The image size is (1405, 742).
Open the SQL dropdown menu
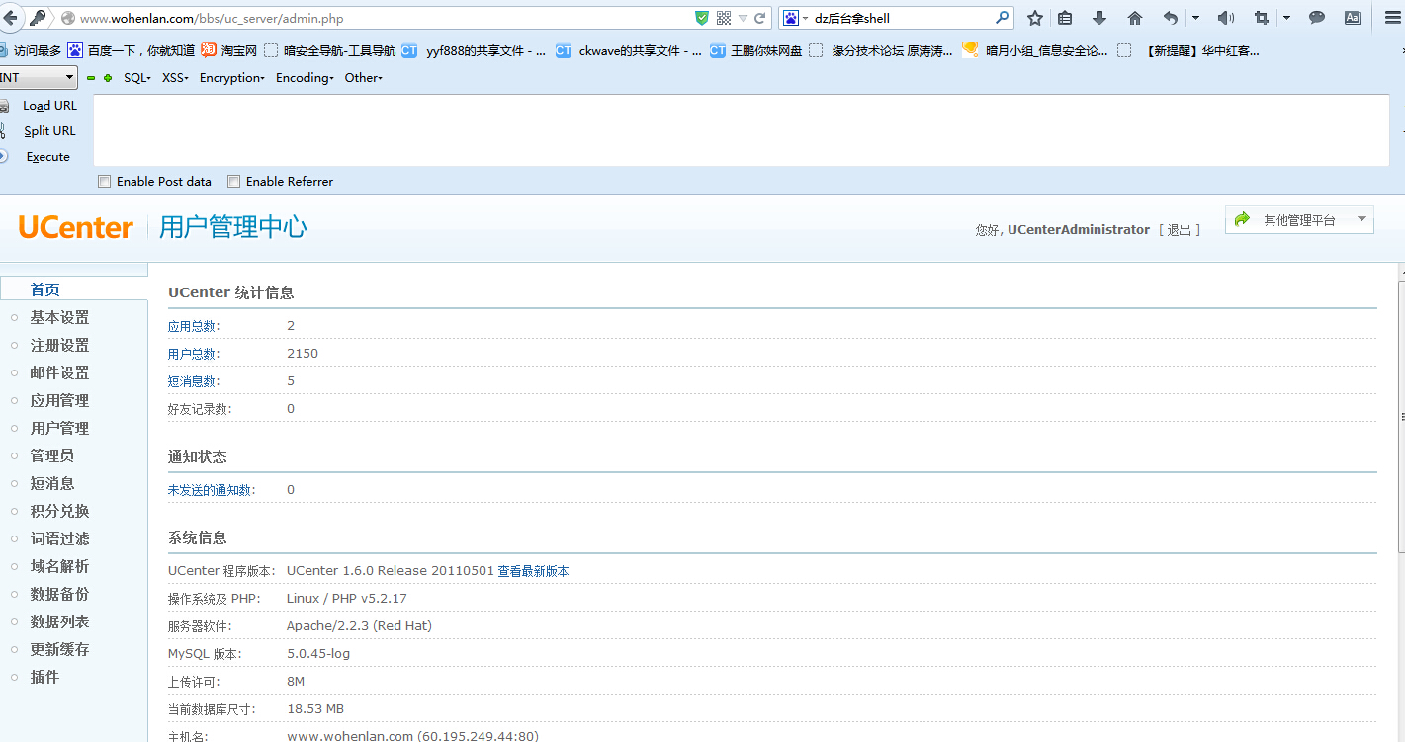[x=137, y=78]
